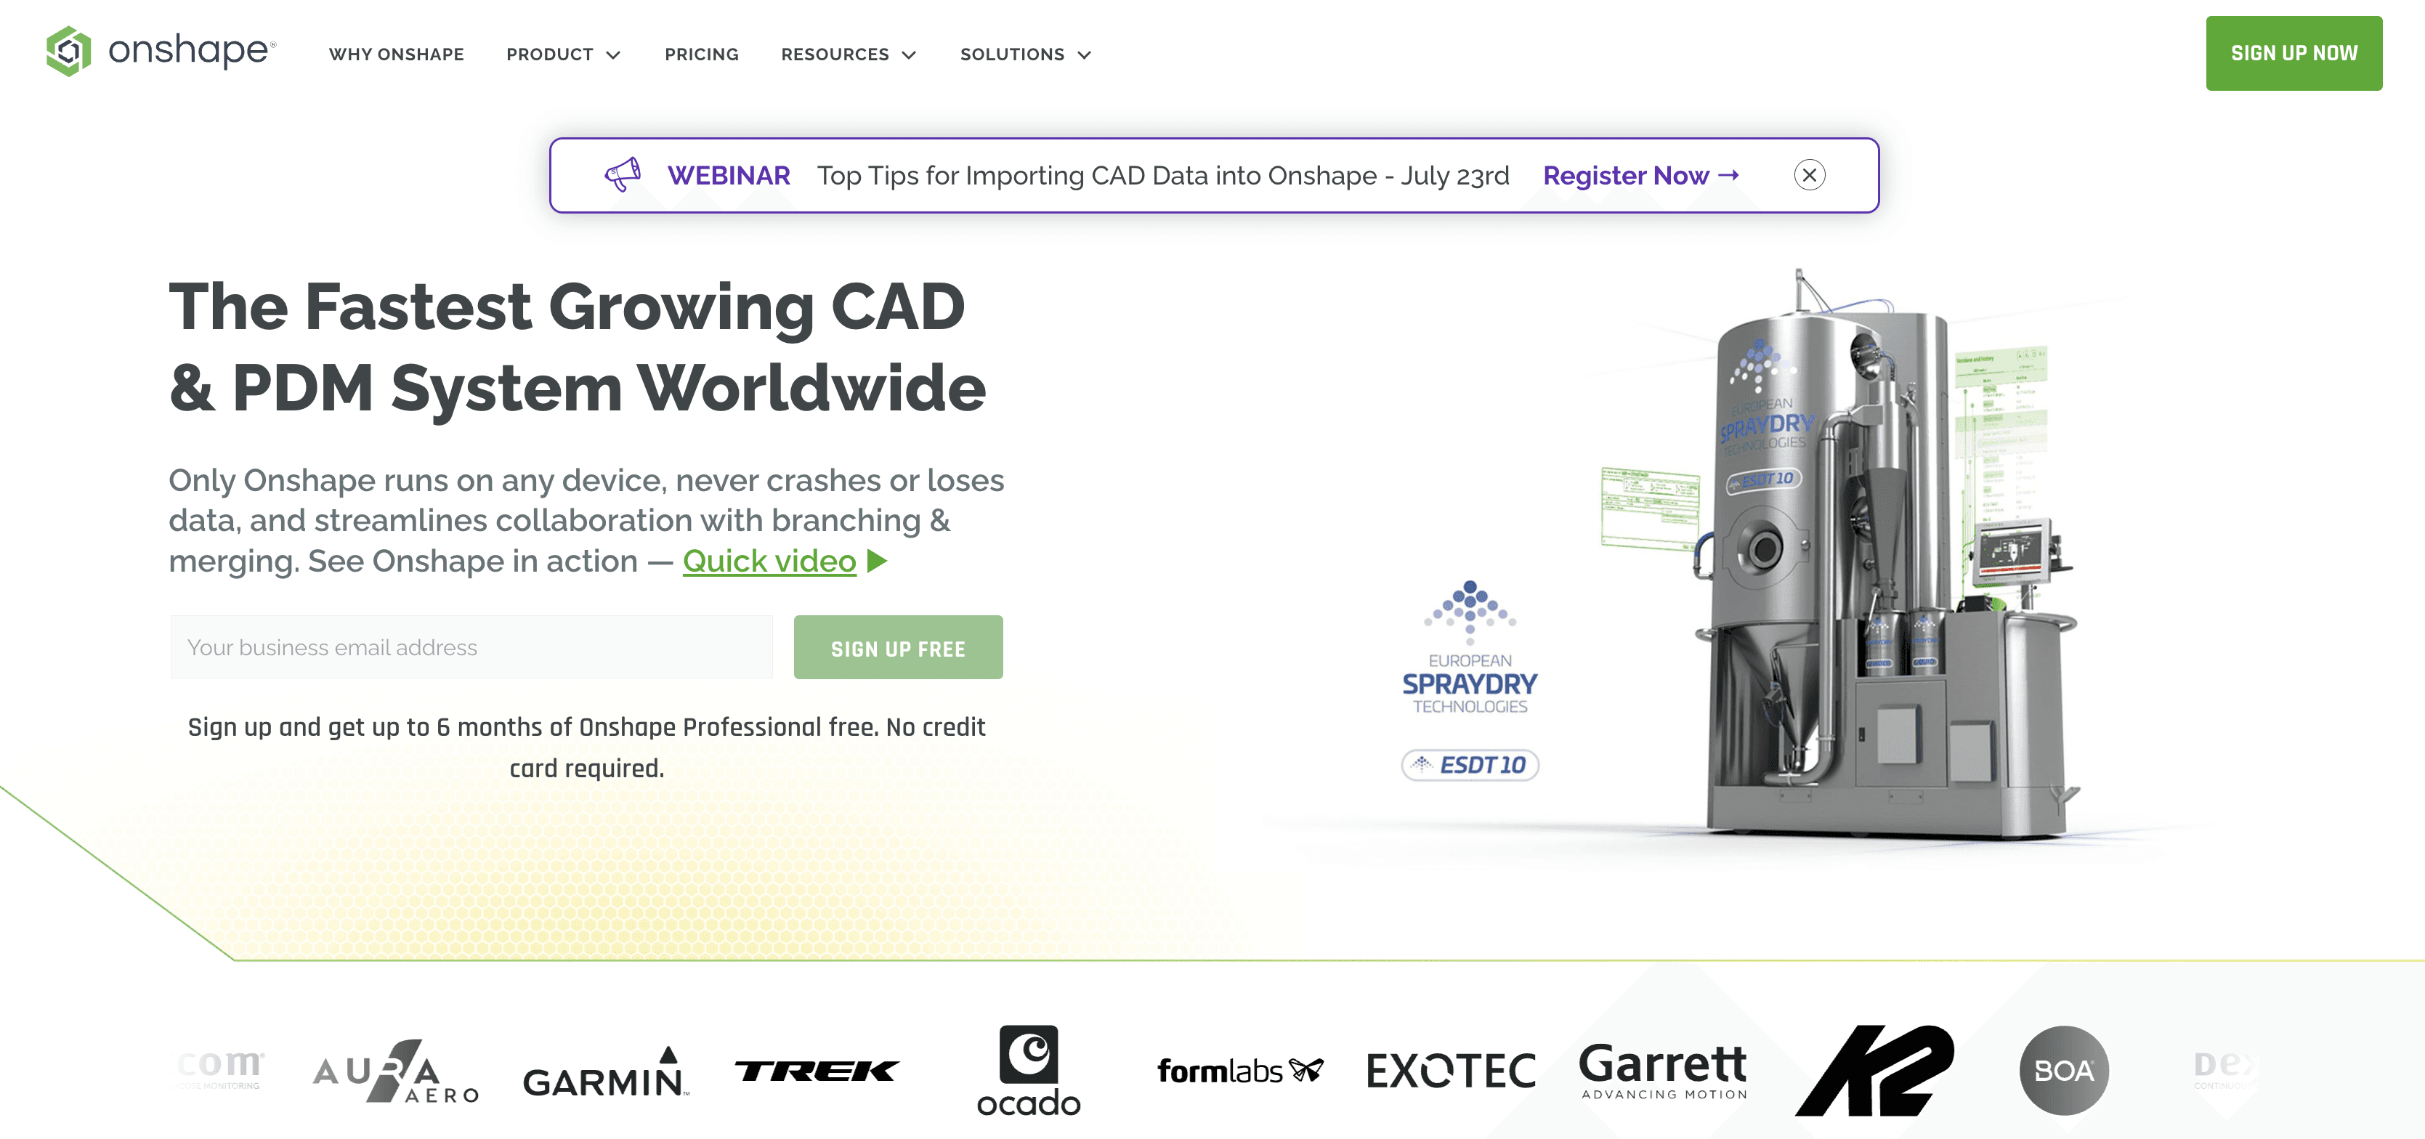Screen dimensions: 2425x1139
Task: Click the ESDT 10 badge
Action: point(1470,766)
